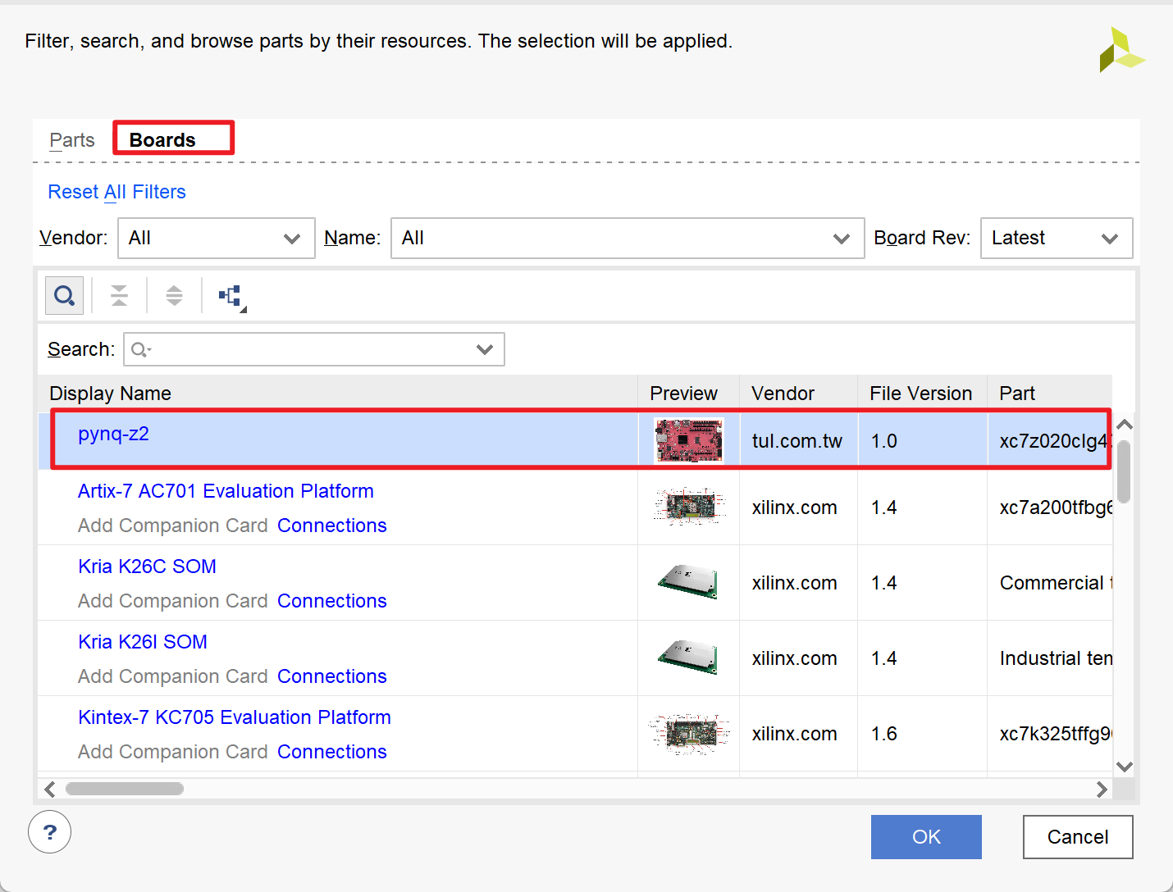
Task: Select the Boards tab
Action: tap(162, 140)
